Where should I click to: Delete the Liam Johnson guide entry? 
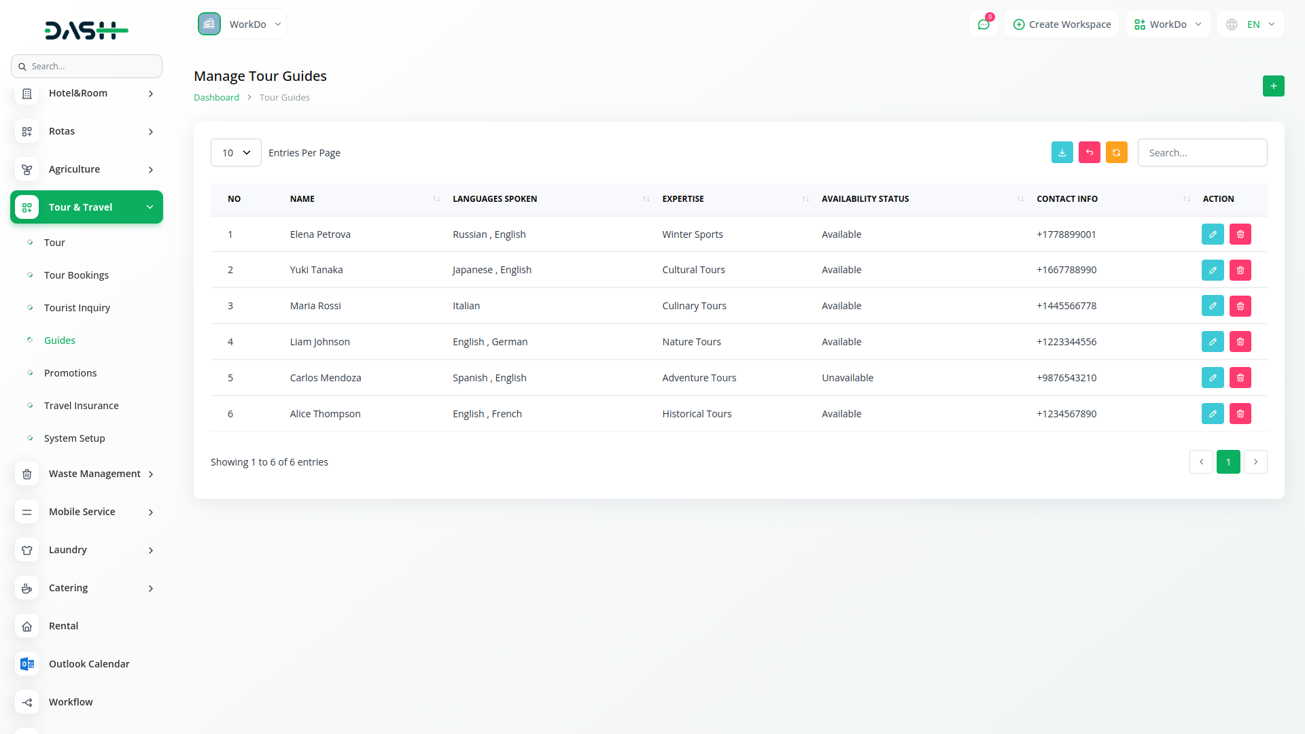pyautogui.click(x=1240, y=342)
